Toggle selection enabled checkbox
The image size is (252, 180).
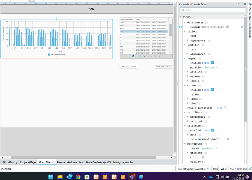click(212, 130)
